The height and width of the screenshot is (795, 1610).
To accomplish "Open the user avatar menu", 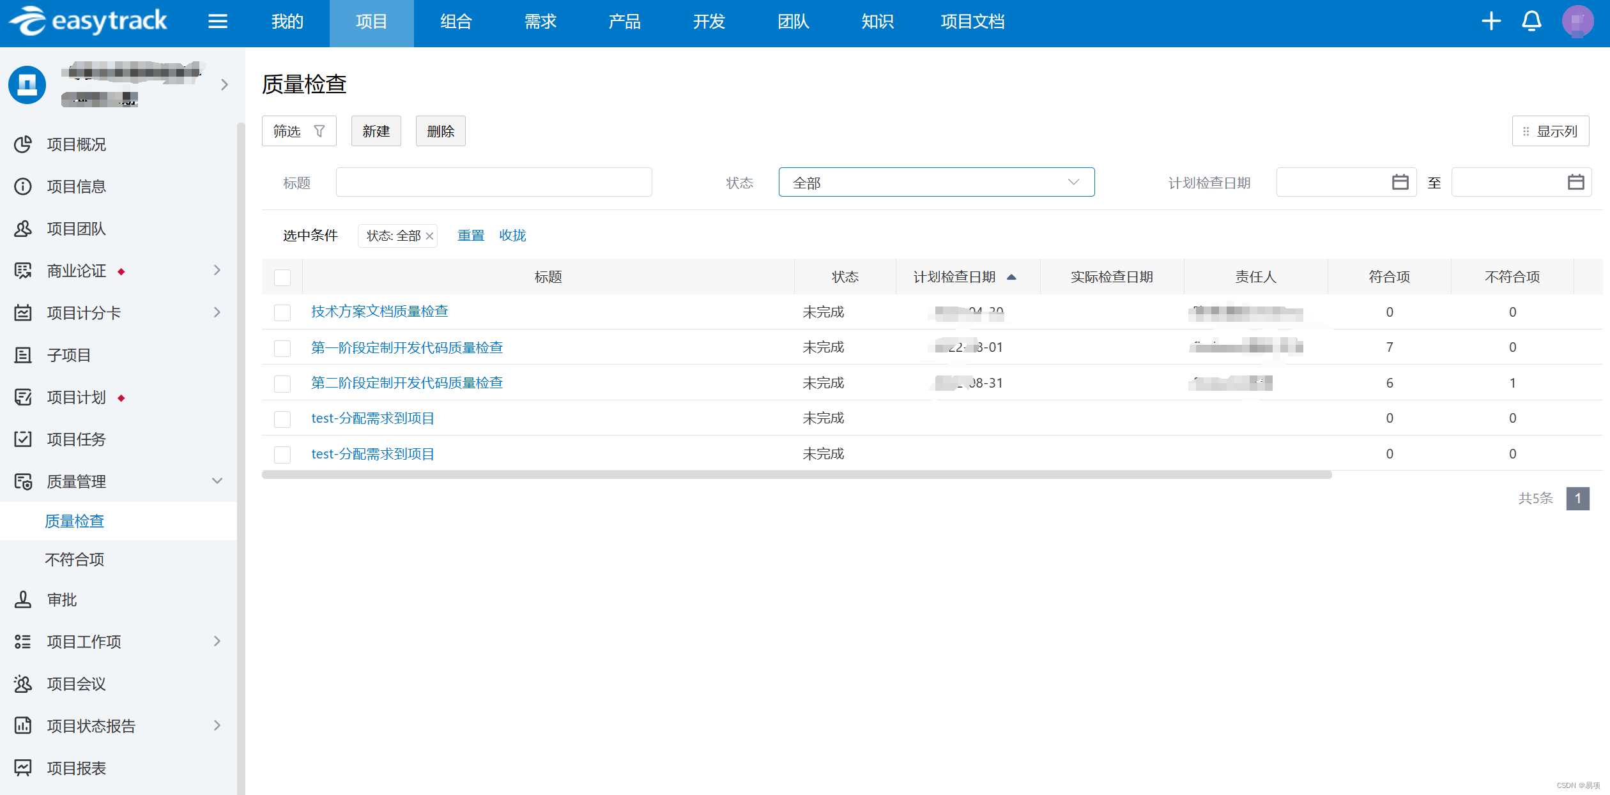I will point(1577,21).
